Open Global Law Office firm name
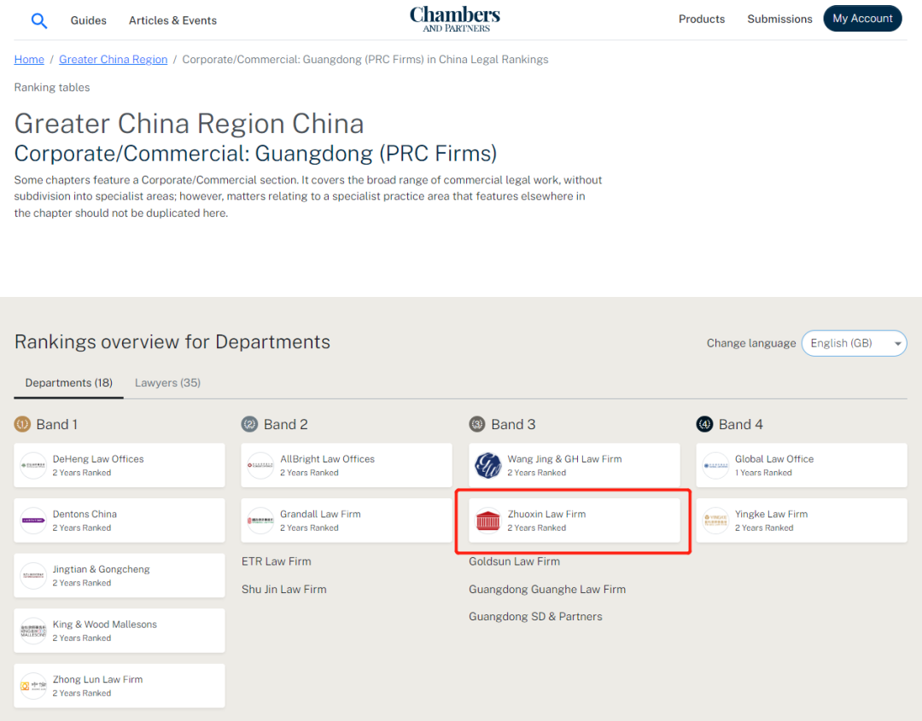The height and width of the screenshot is (721, 922). point(774,459)
